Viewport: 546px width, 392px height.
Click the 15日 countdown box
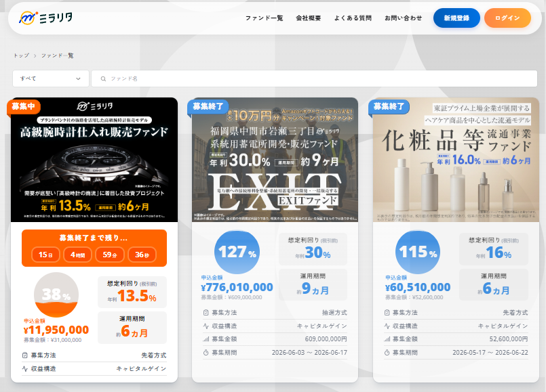point(45,255)
